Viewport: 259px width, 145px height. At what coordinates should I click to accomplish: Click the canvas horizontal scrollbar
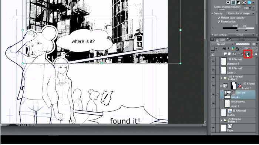point(118,125)
